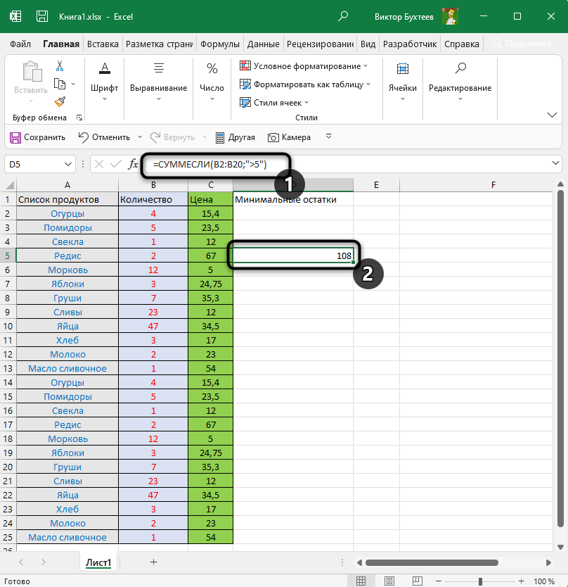This screenshot has width=568, height=587.
Task: Open the Другая calculator tool
Action: coord(235,137)
